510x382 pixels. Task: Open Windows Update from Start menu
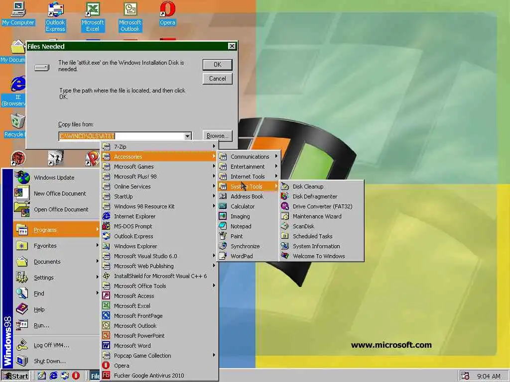57,178
